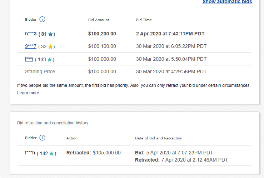Click the Action column header
Viewport: 264px width, 178px height.
click(x=72, y=138)
